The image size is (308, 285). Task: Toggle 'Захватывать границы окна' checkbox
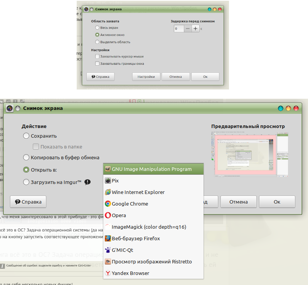point(97,63)
